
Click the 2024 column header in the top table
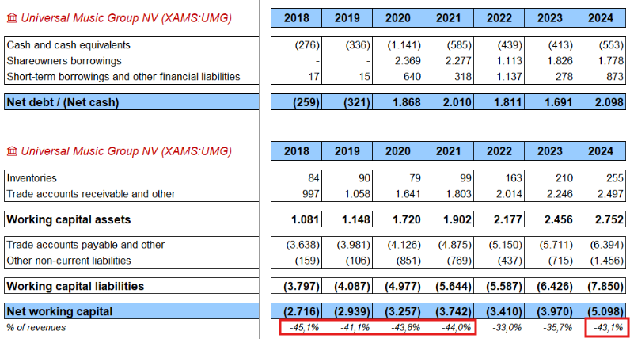click(600, 18)
